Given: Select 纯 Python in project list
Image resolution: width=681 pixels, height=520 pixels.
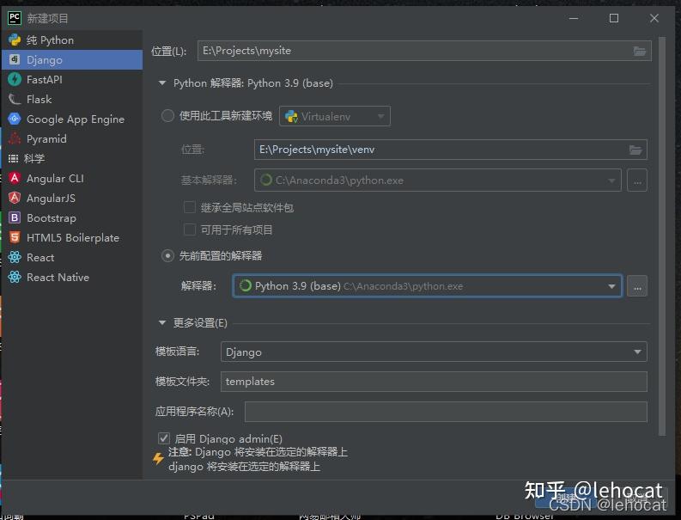Looking at the screenshot, I should (72, 40).
